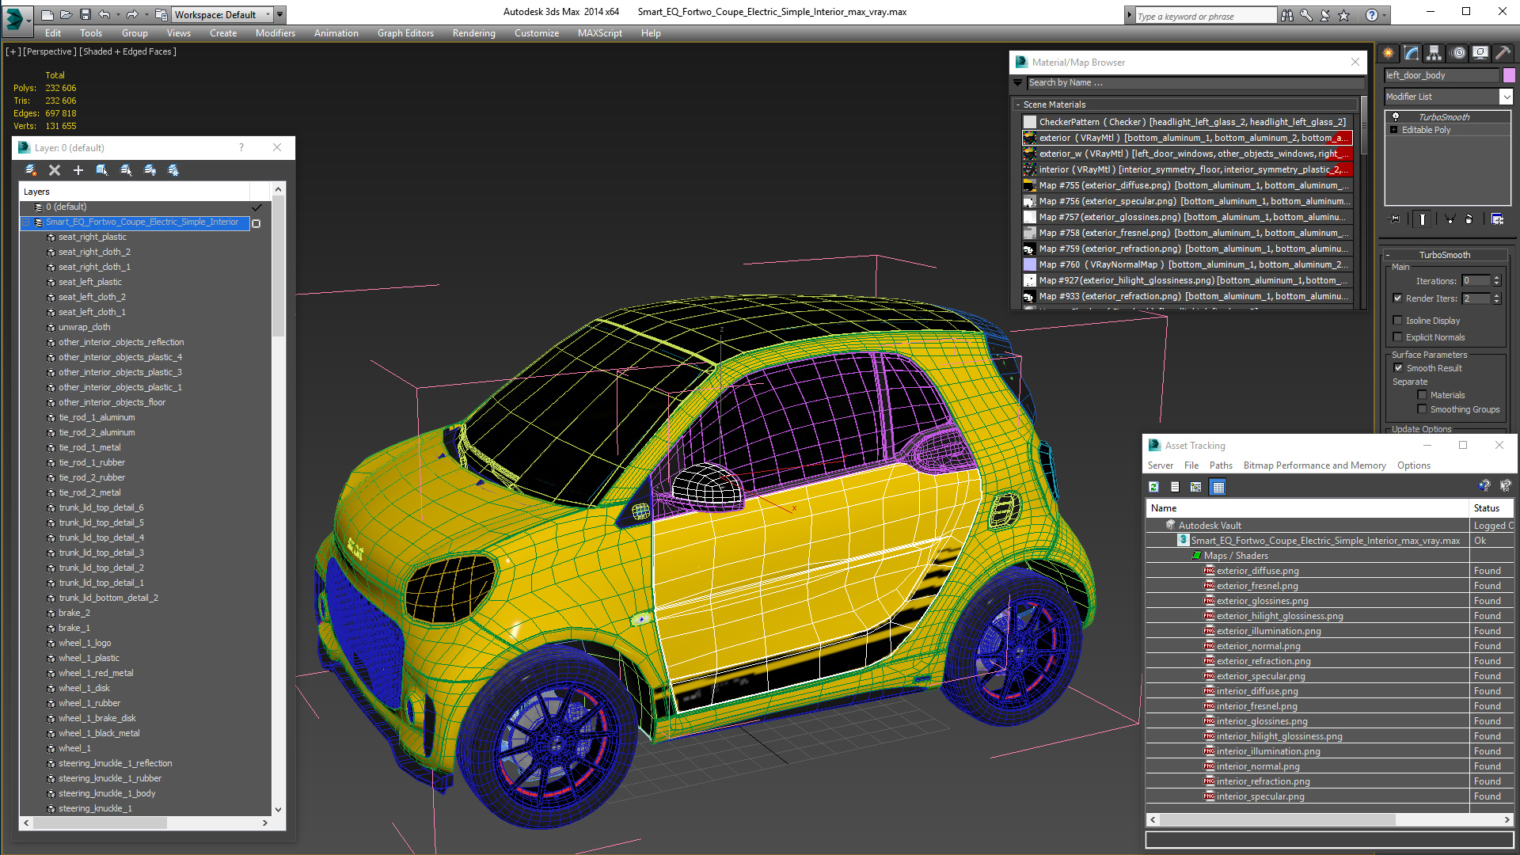The height and width of the screenshot is (855, 1520).
Task: Click the [Shaded + Edged Faces] viewport label
Action: [127, 51]
